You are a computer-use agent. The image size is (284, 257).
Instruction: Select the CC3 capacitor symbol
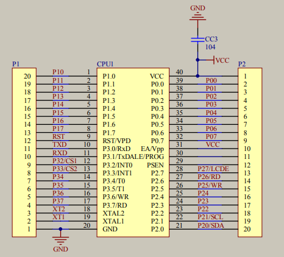[x=197, y=40]
